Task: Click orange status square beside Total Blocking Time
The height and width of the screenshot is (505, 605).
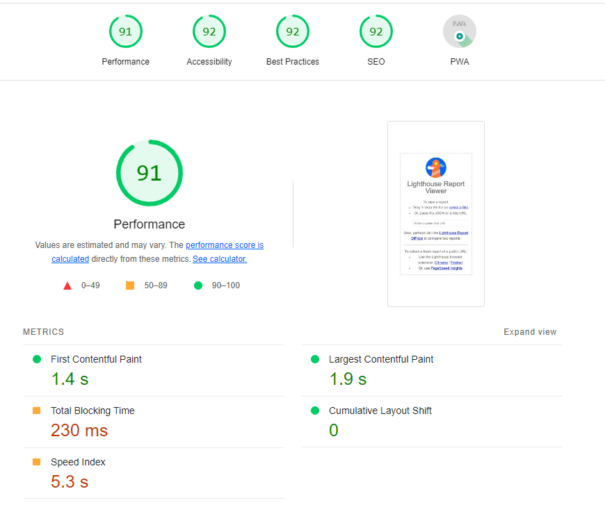Action: pos(37,411)
